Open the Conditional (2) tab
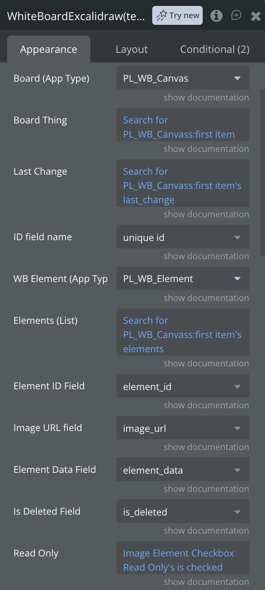265x590 pixels. (215, 49)
